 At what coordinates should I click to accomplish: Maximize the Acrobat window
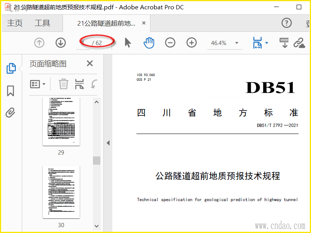[x=299, y=7]
